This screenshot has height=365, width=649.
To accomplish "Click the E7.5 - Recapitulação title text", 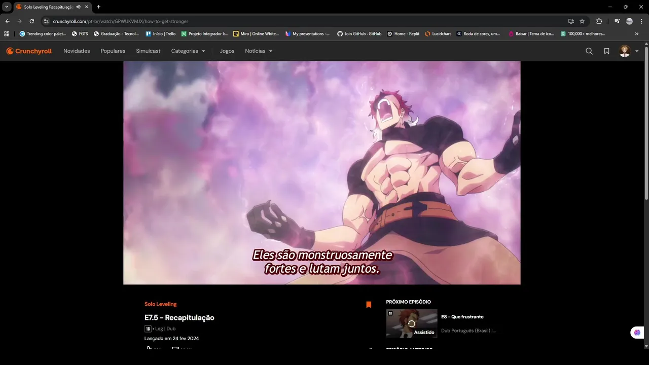I will (179, 318).
